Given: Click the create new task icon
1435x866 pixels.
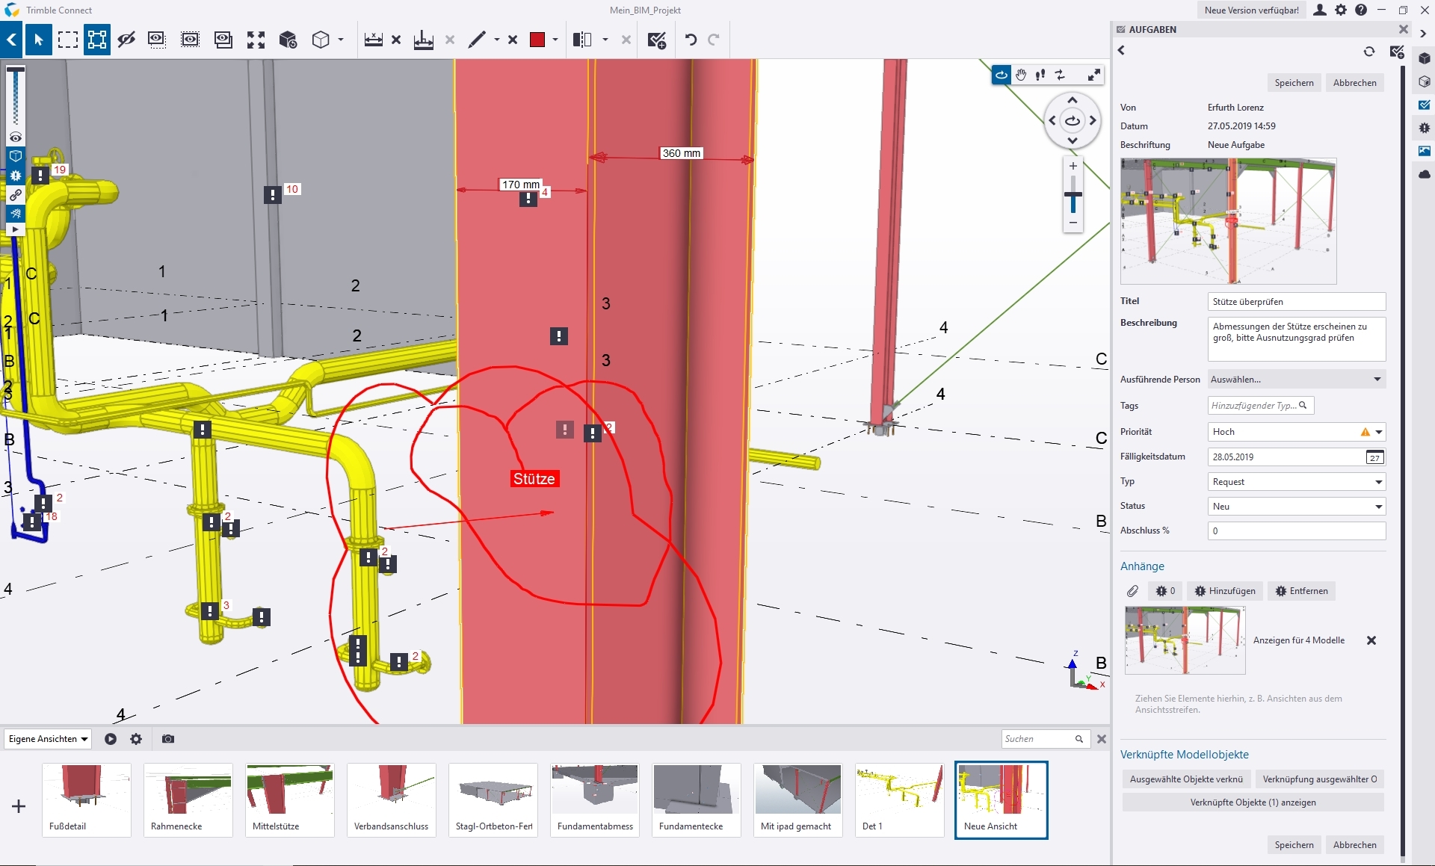Looking at the screenshot, I should 656,40.
